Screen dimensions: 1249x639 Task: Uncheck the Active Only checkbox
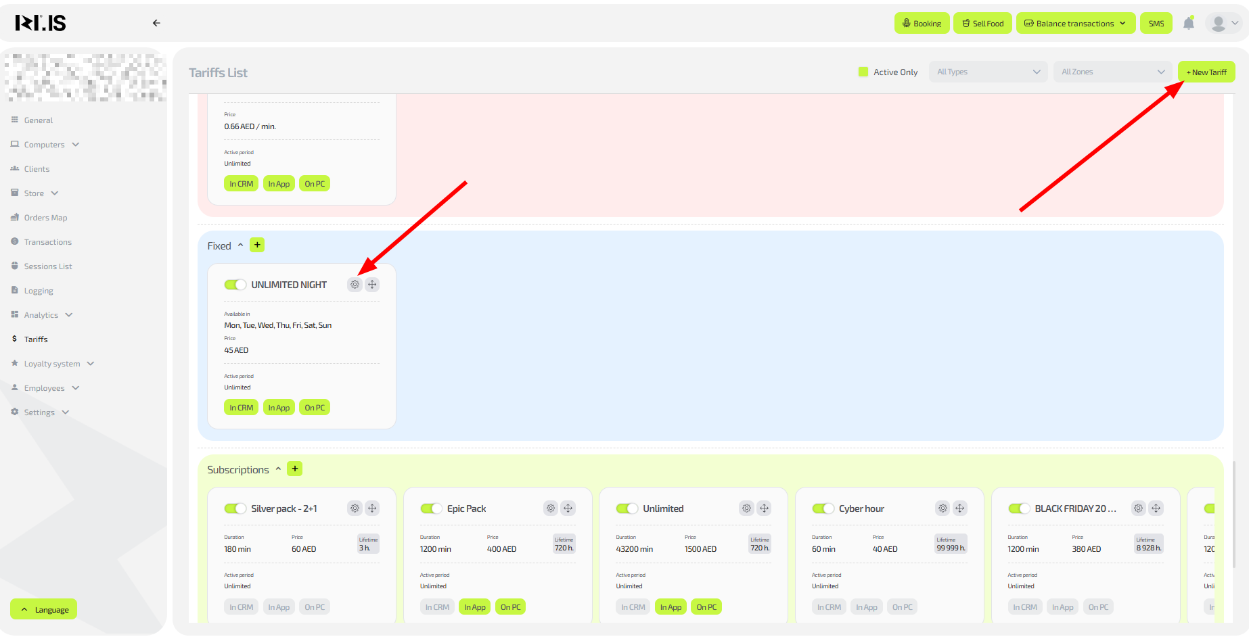(863, 72)
